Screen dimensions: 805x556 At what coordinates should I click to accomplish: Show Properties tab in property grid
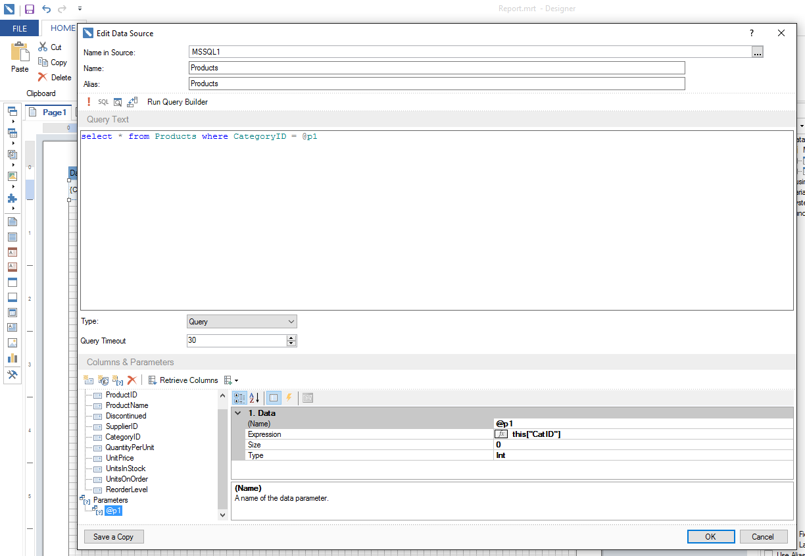coord(274,398)
